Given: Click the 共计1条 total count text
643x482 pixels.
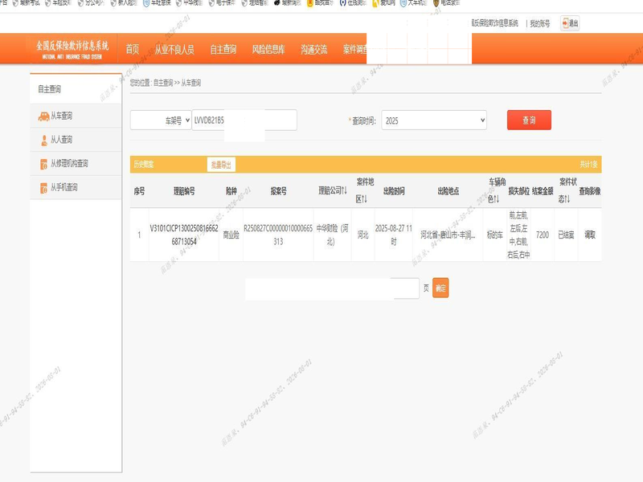Looking at the screenshot, I should [588, 165].
